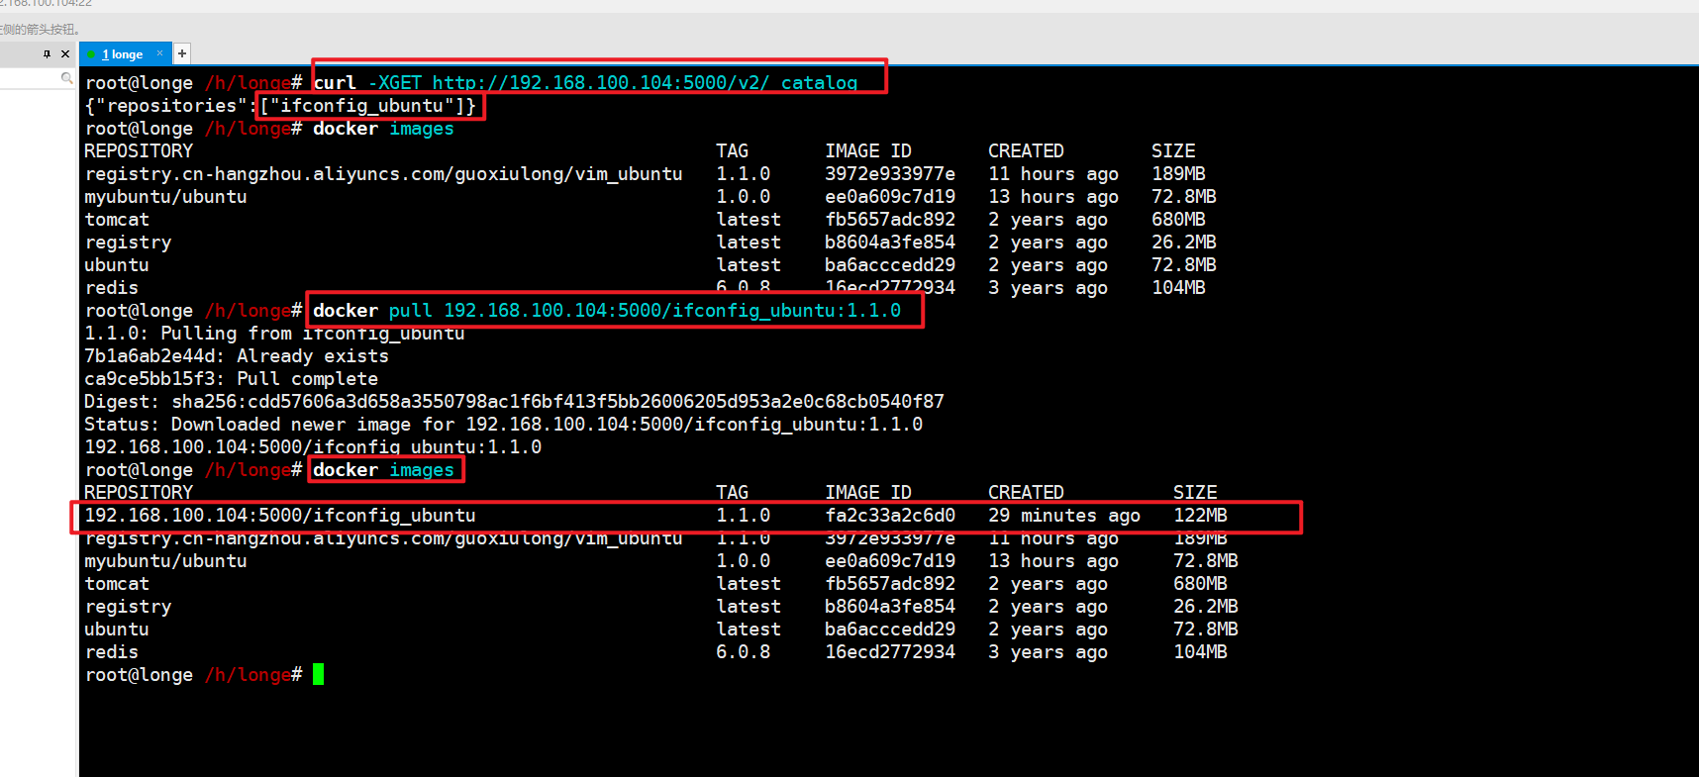Close the '1 longe' session tab
This screenshot has height=777, width=1699.
pyautogui.click(x=159, y=53)
